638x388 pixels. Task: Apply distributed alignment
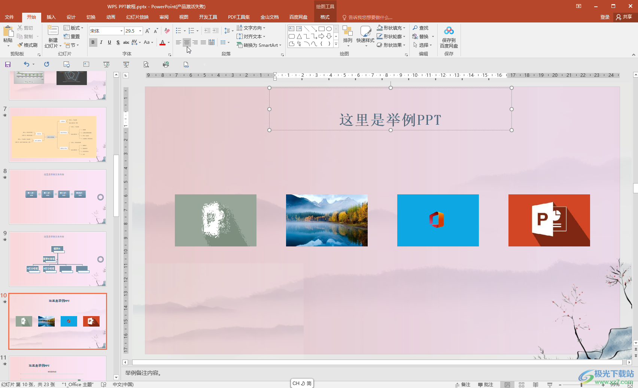[212, 42]
